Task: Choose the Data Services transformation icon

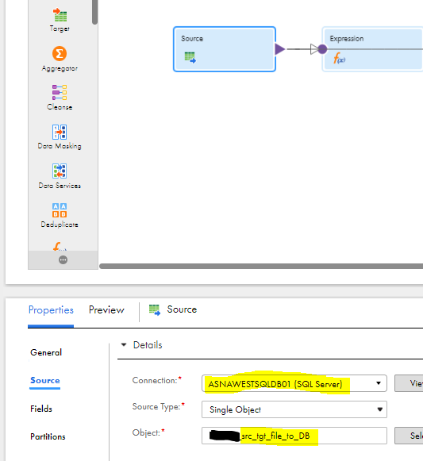Action: pos(60,171)
